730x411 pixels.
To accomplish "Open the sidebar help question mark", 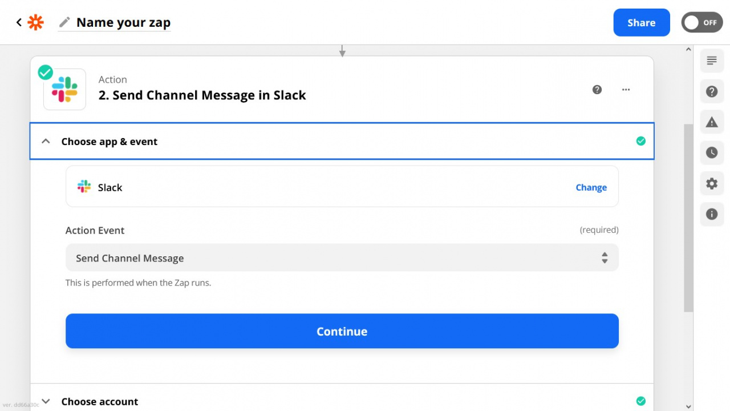I will pyautogui.click(x=712, y=91).
